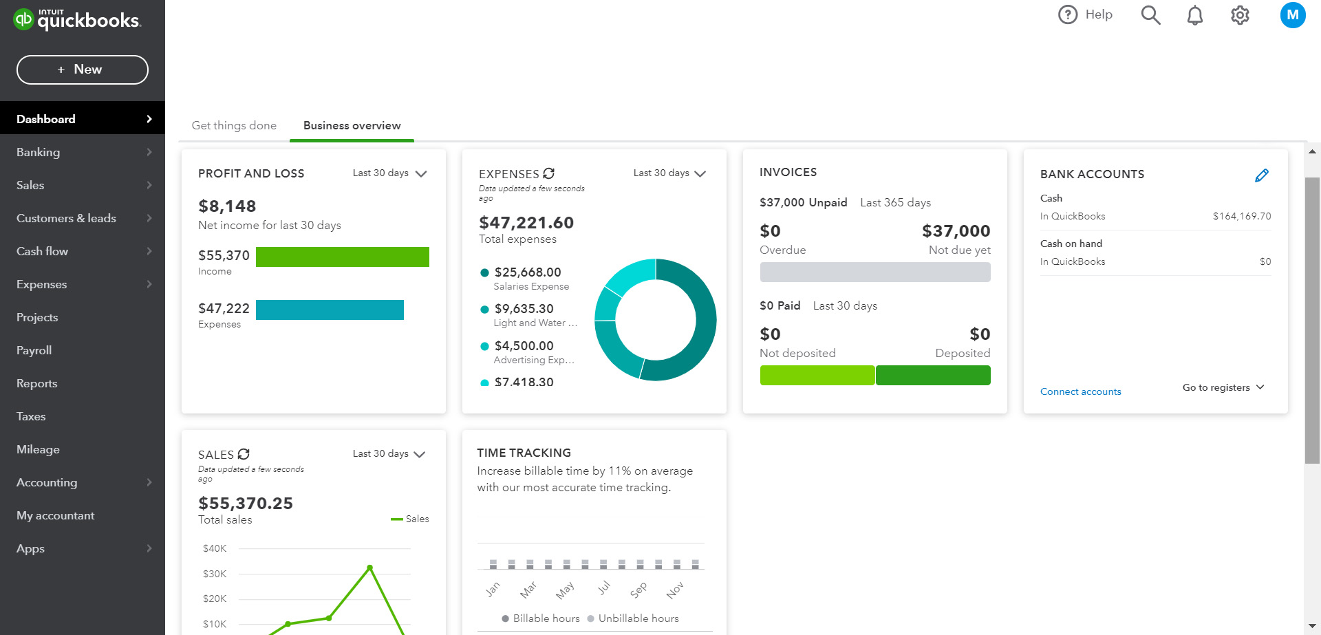Expand the Dashboard submenu arrow
This screenshot has width=1321, height=635.
[x=149, y=119]
